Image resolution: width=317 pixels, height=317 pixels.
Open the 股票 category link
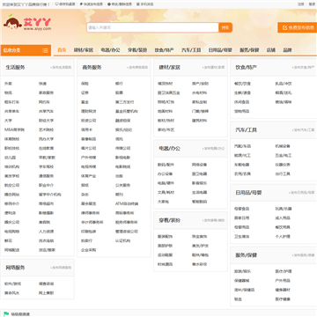(x=119, y=92)
